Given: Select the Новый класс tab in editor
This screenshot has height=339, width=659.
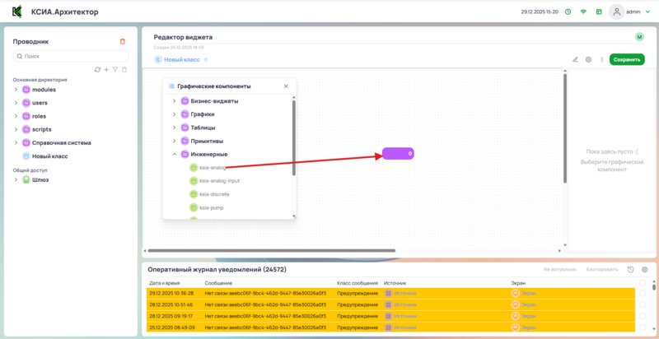Looking at the screenshot, I should 181,59.
